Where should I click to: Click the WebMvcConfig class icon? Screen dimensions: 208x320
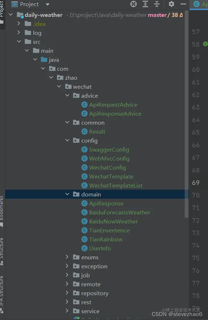pyautogui.click(x=84, y=159)
